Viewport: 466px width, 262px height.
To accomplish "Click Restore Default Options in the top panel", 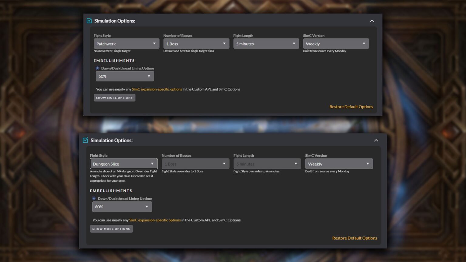I will tap(351, 106).
